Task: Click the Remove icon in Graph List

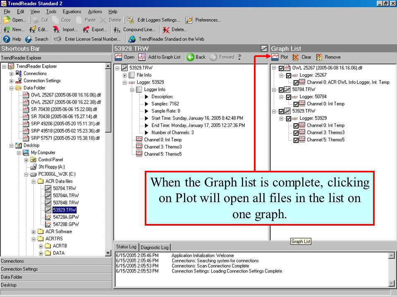Action: point(319,57)
